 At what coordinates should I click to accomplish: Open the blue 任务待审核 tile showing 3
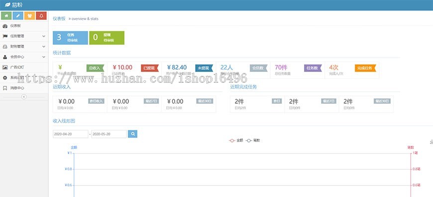pyautogui.click(x=70, y=38)
